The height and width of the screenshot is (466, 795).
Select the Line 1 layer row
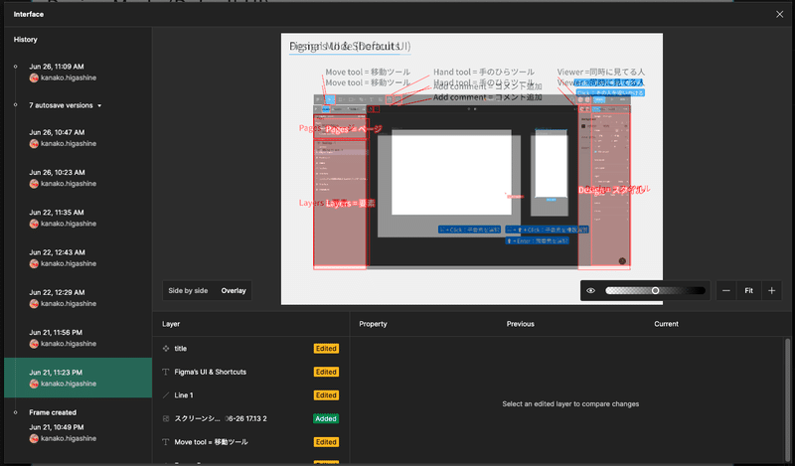250,395
